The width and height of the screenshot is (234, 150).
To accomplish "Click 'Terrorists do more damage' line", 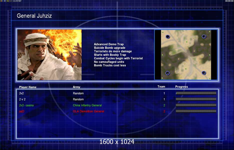I will pos(113,51).
